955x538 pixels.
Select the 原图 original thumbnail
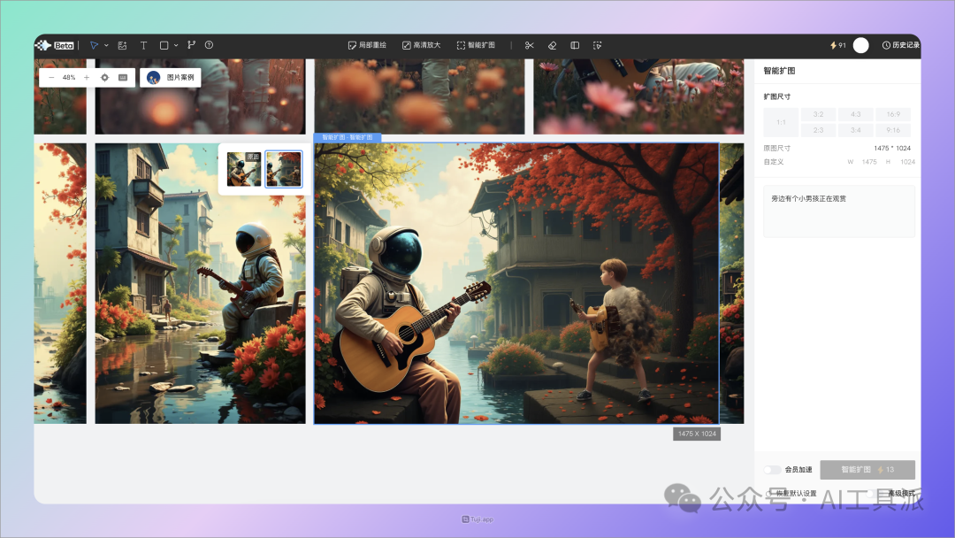(x=244, y=169)
